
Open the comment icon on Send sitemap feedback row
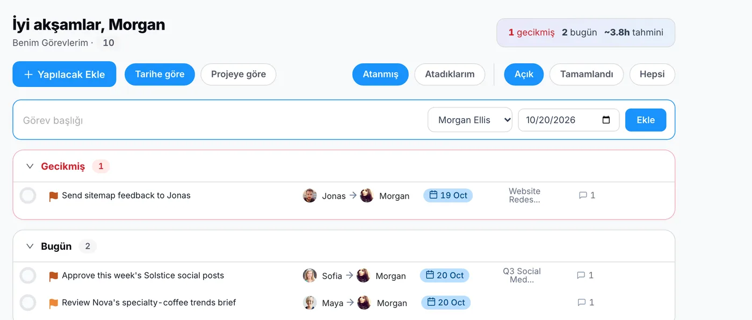pos(583,195)
